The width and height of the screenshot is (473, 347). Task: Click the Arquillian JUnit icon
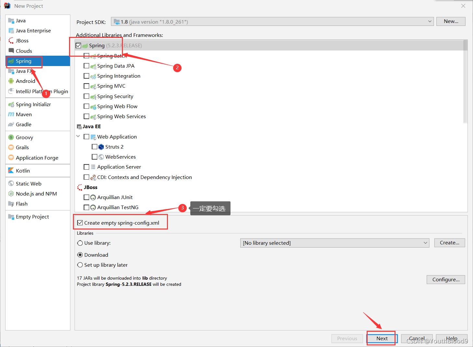point(93,197)
